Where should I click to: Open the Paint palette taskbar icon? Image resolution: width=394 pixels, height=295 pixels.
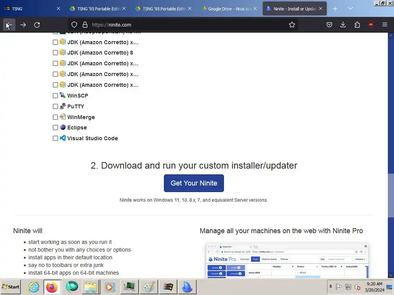click(149, 287)
